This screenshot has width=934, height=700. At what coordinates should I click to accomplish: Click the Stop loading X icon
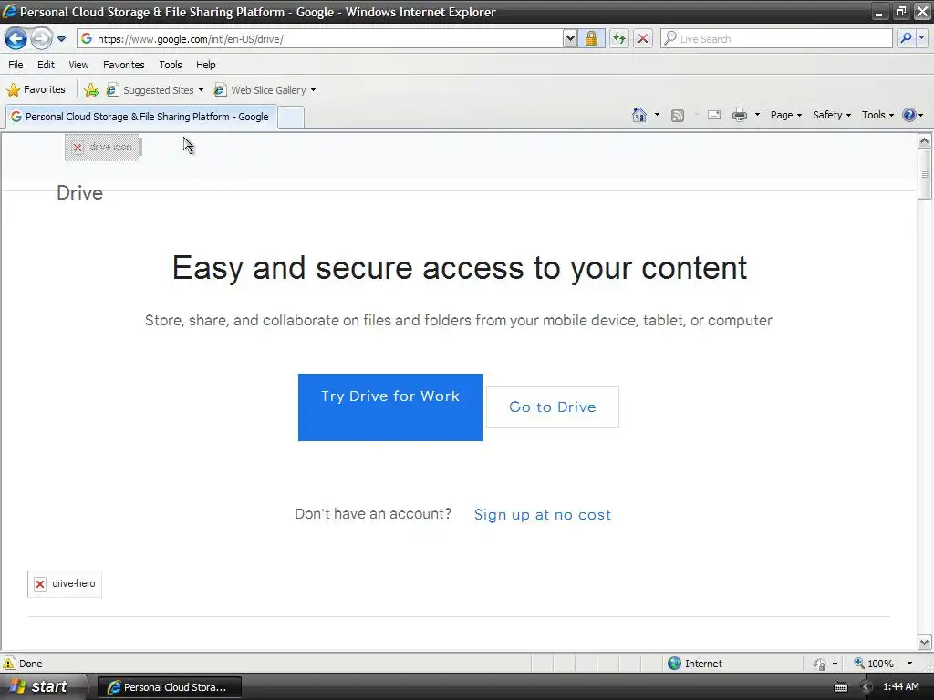643,38
